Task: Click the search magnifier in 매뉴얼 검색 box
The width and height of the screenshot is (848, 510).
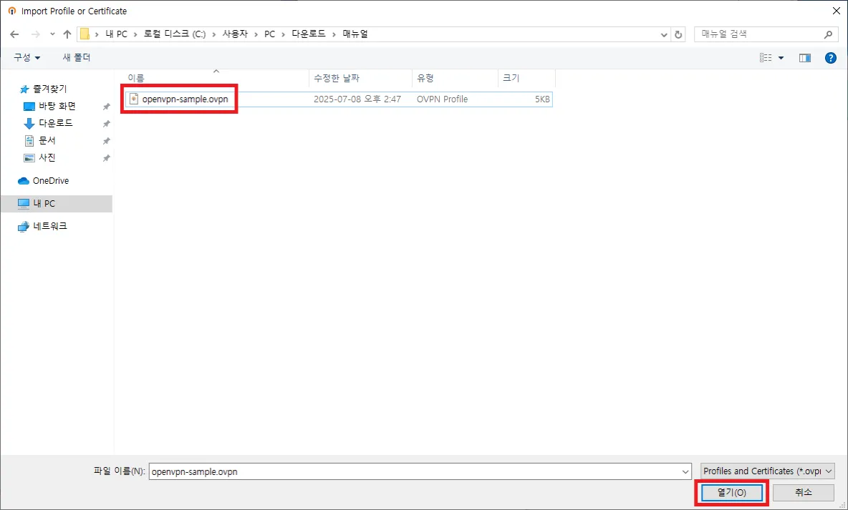Action: click(828, 34)
